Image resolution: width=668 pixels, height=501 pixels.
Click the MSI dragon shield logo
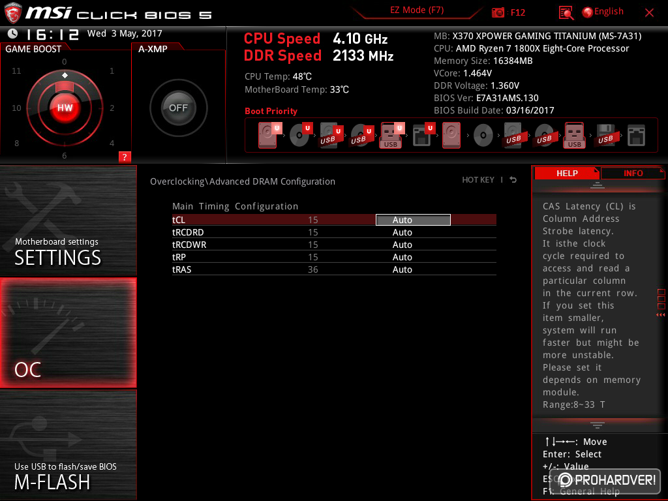point(12,13)
